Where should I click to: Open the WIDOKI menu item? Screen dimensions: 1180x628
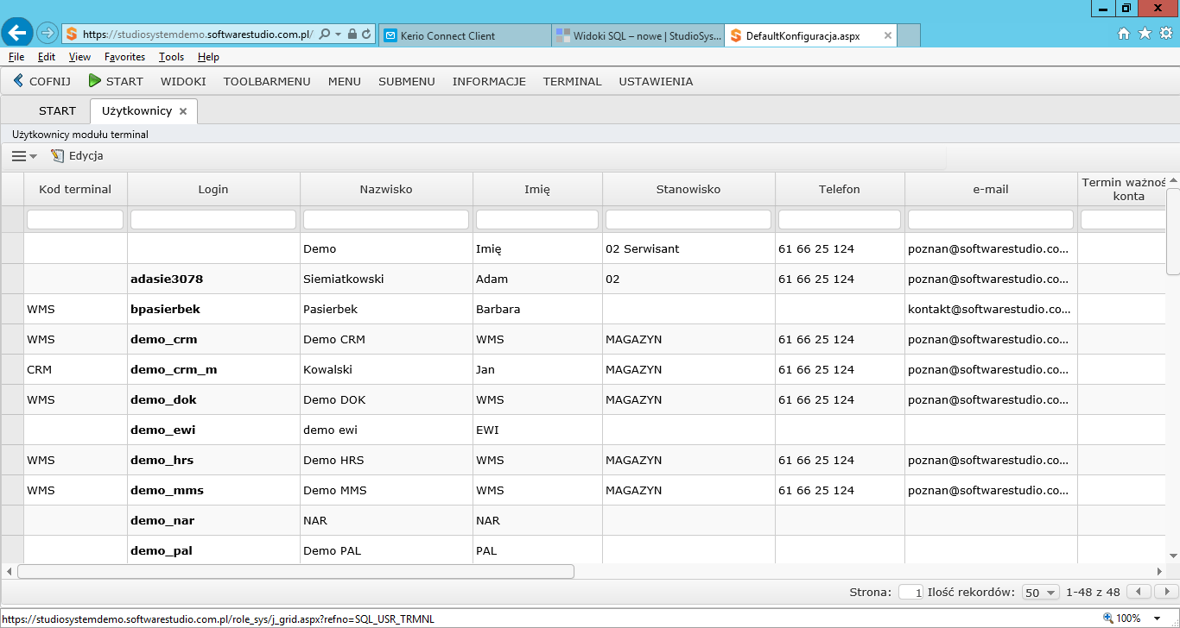(x=183, y=81)
